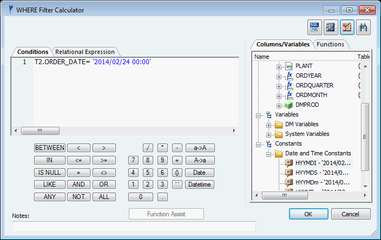Select the HYYMDS constant row

click(322, 173)
